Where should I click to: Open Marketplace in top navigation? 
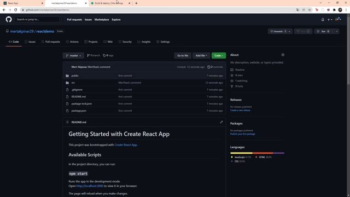[x=102, y=20]
